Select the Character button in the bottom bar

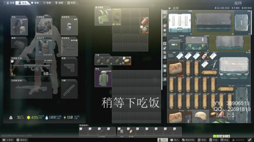tap(163, 140)
